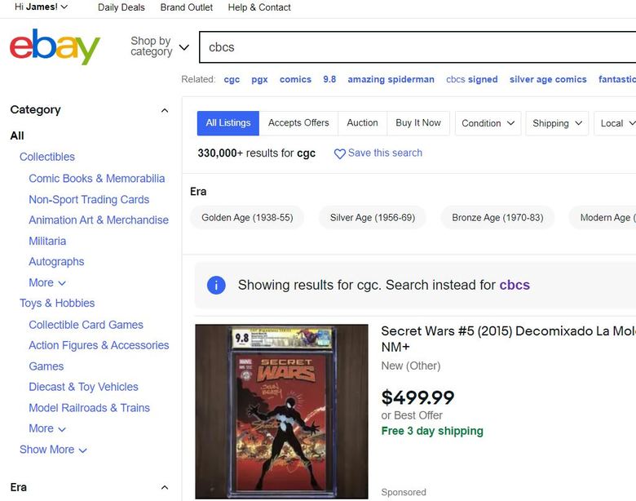Click the blue info icon
The height and width of the screenshot is (501, 636).
click(x=216, y=285)
